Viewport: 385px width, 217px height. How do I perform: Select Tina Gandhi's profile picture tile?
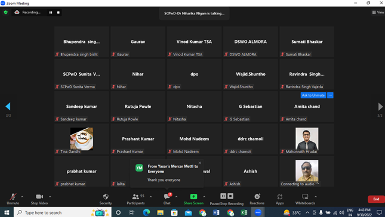coord(82,139)
